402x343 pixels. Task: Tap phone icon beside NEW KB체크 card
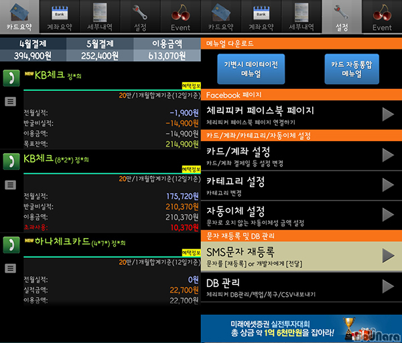pos(11,78)
